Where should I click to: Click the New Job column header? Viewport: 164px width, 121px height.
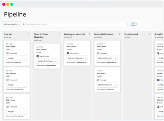click(x=8, y=34)
